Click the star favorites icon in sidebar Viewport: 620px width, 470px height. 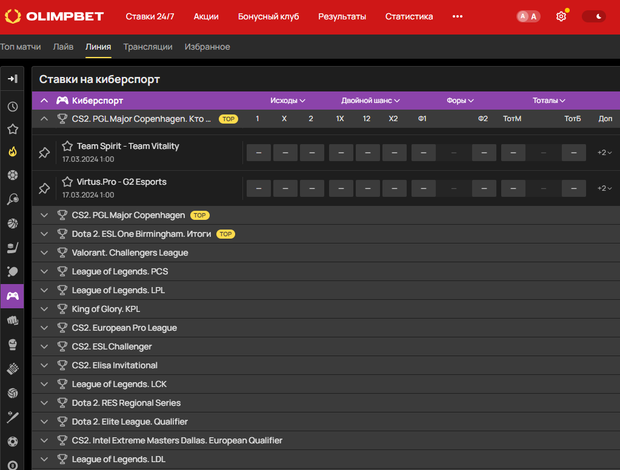pos(13,129)
